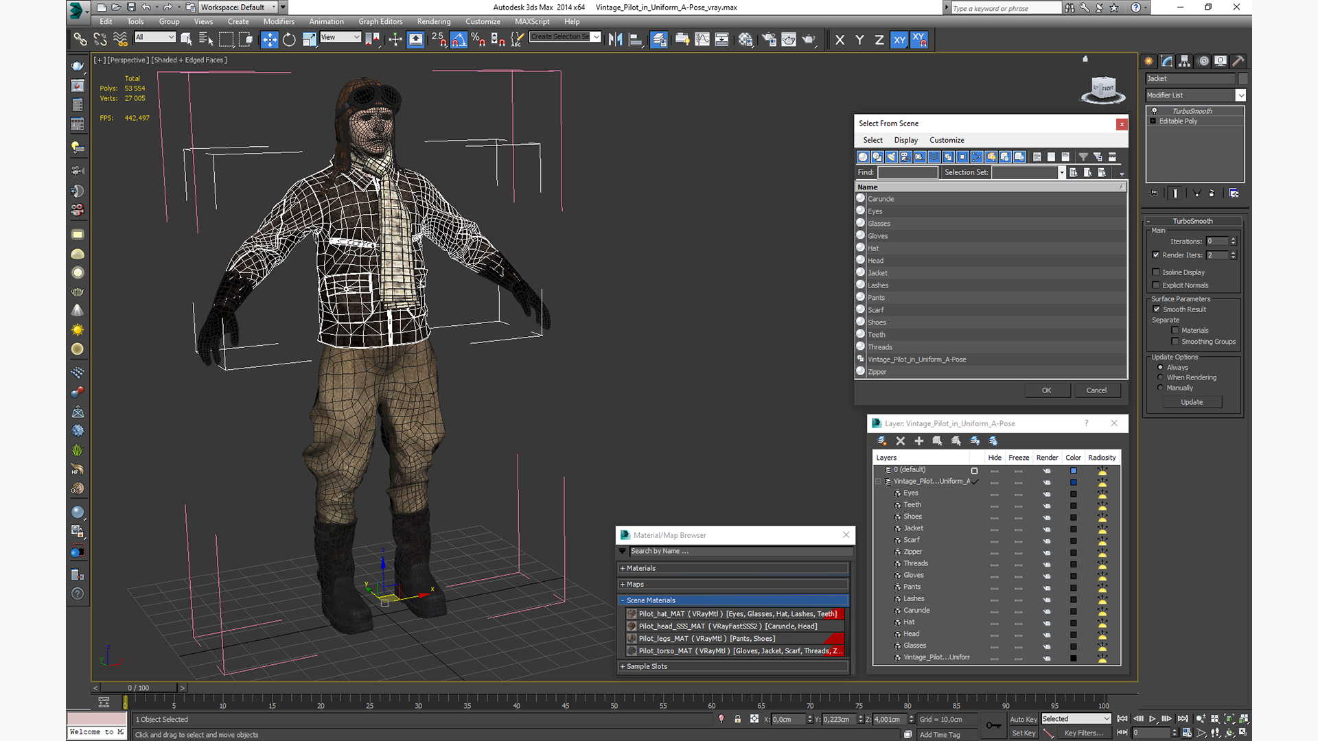The height and width of the screenshot is (741, 1318).
Task: Open the Graph Editors menu
Action: 380,22
